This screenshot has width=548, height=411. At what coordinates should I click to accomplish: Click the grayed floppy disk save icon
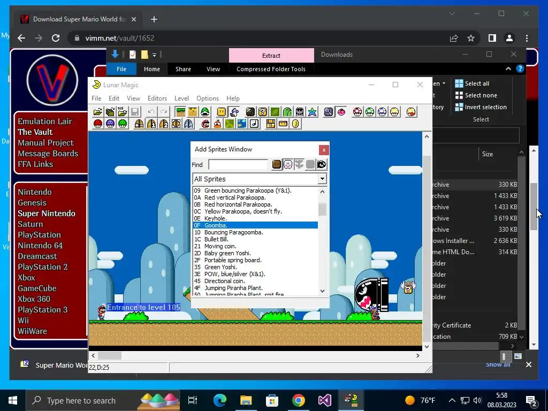[x=134, y=112]
